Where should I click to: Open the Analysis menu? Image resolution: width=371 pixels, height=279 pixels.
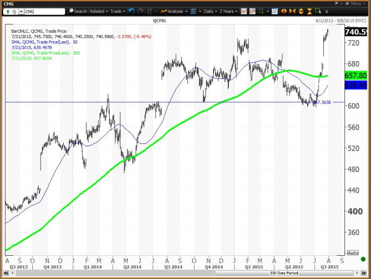point(174,11)
